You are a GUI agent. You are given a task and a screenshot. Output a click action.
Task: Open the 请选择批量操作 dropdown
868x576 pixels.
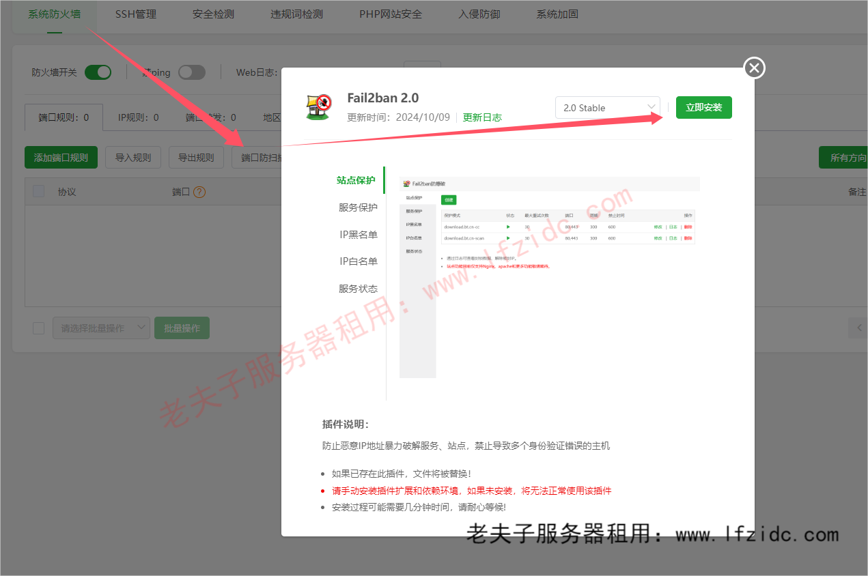pyautogui.click(x=101, y=328)
